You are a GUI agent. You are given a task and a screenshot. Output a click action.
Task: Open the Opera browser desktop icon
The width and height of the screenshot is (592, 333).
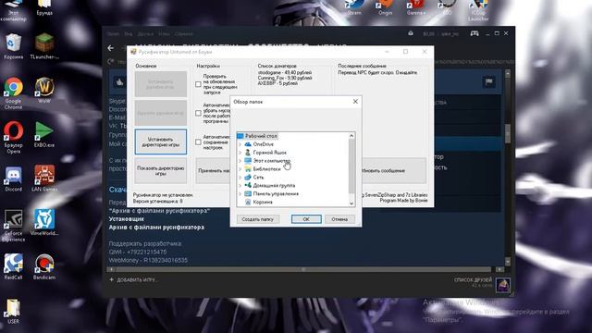click(14, 137)
